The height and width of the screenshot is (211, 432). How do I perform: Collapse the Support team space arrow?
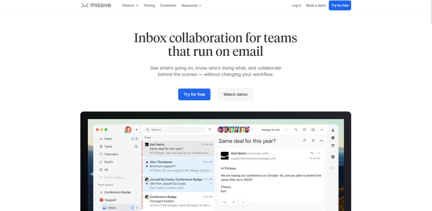click(96, 200)
